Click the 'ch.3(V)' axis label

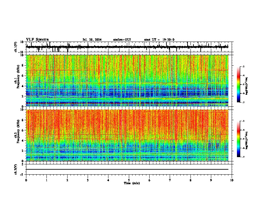click(x=15, y=169)
